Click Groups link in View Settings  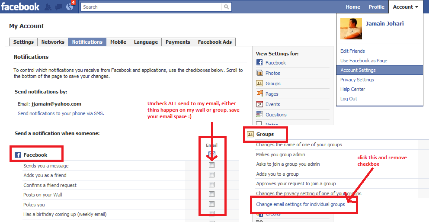[273, 84]
